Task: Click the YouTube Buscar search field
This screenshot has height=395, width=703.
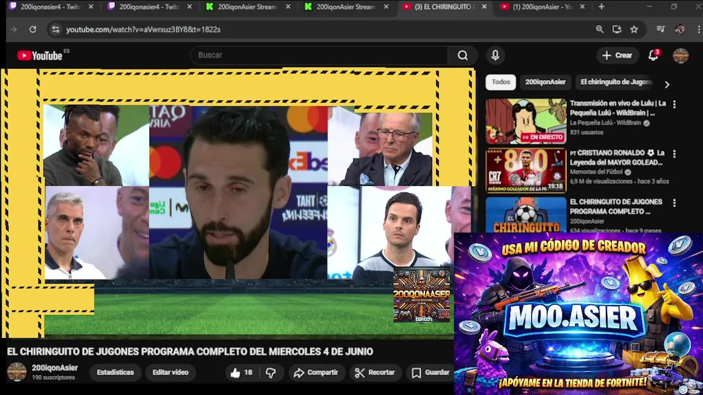Action: [x=319, y=55]
